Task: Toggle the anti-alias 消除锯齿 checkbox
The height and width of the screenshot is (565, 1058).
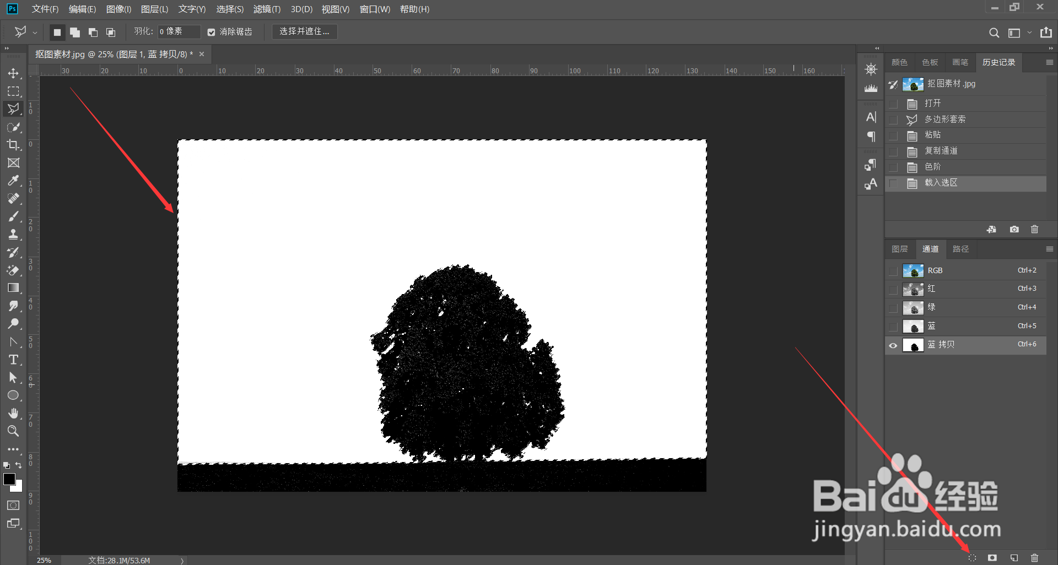Action: coord(211,32)
